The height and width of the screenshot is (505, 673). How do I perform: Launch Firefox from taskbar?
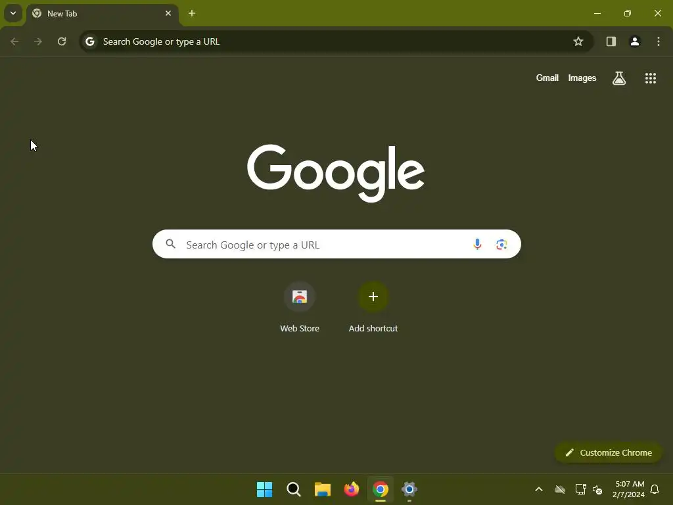click(352, 489)
